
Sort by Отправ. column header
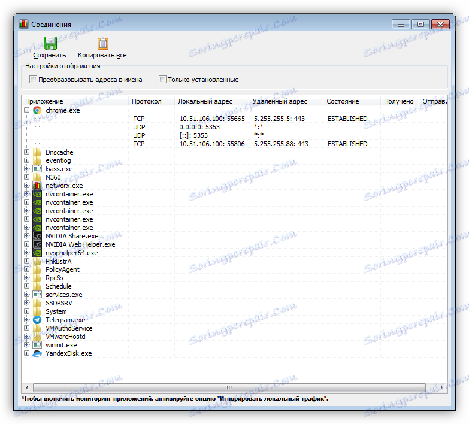click(433, 101)
